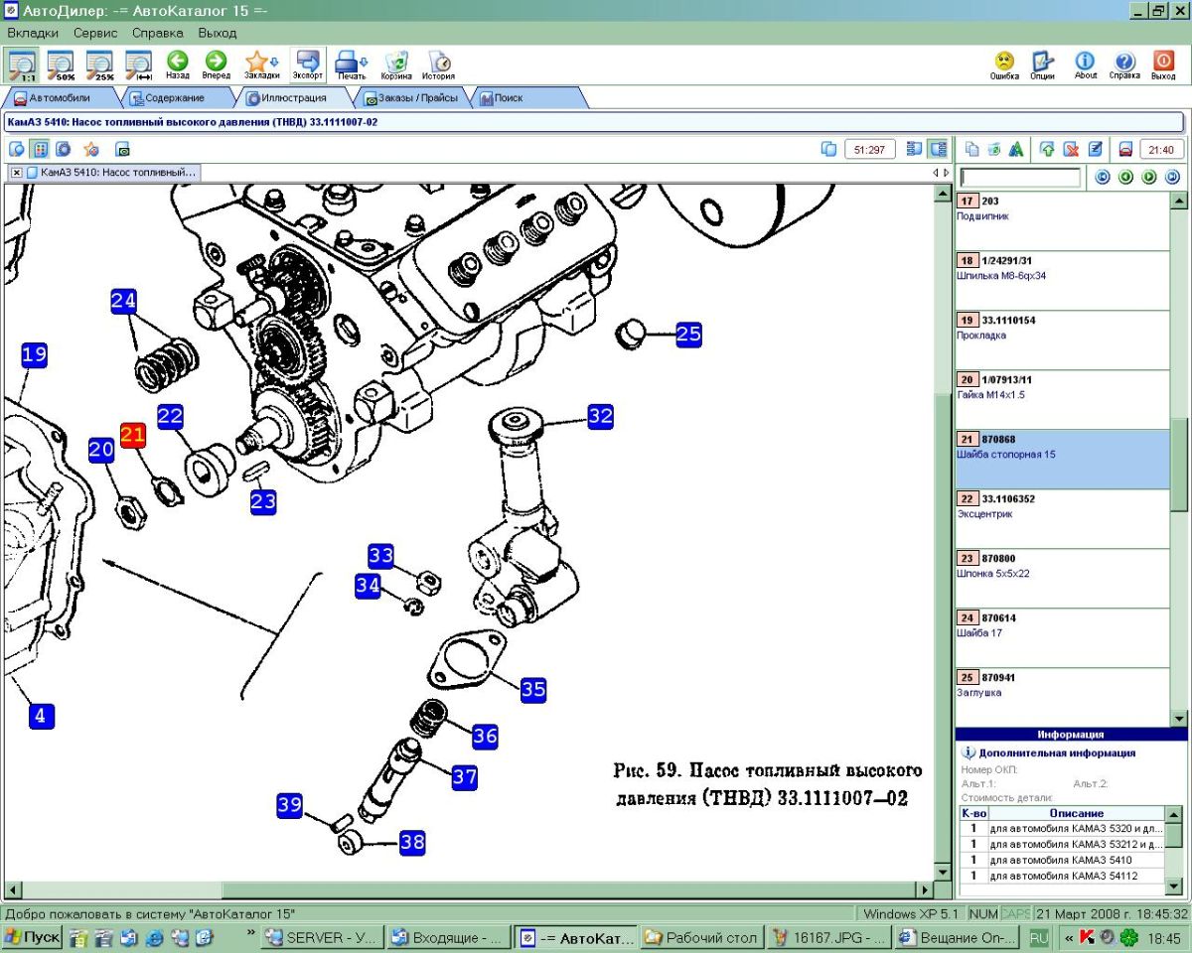Screen dimensions: 1192x953
Task: Click the Пуск Start button
Action: pos(32,937)
